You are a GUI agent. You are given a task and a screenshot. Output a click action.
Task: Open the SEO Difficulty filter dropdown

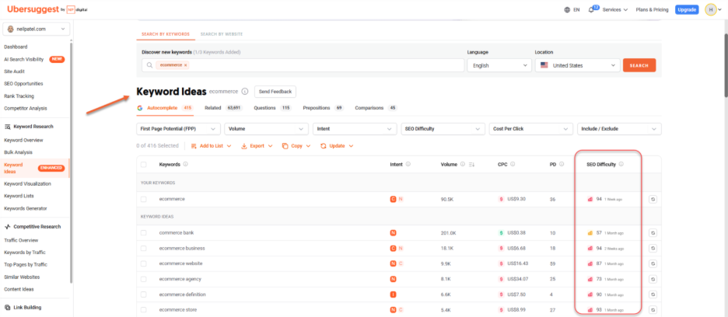443,128
